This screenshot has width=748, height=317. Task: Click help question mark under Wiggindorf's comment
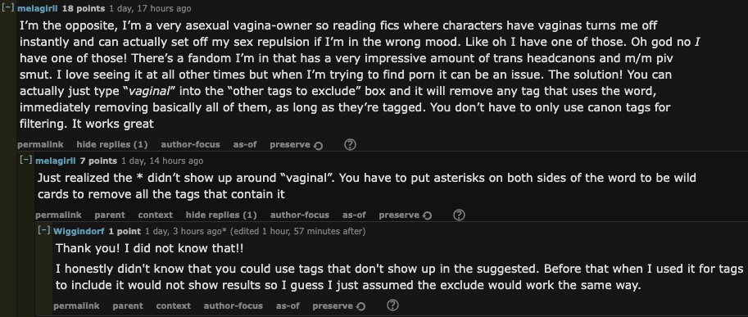tap(392, 306)
